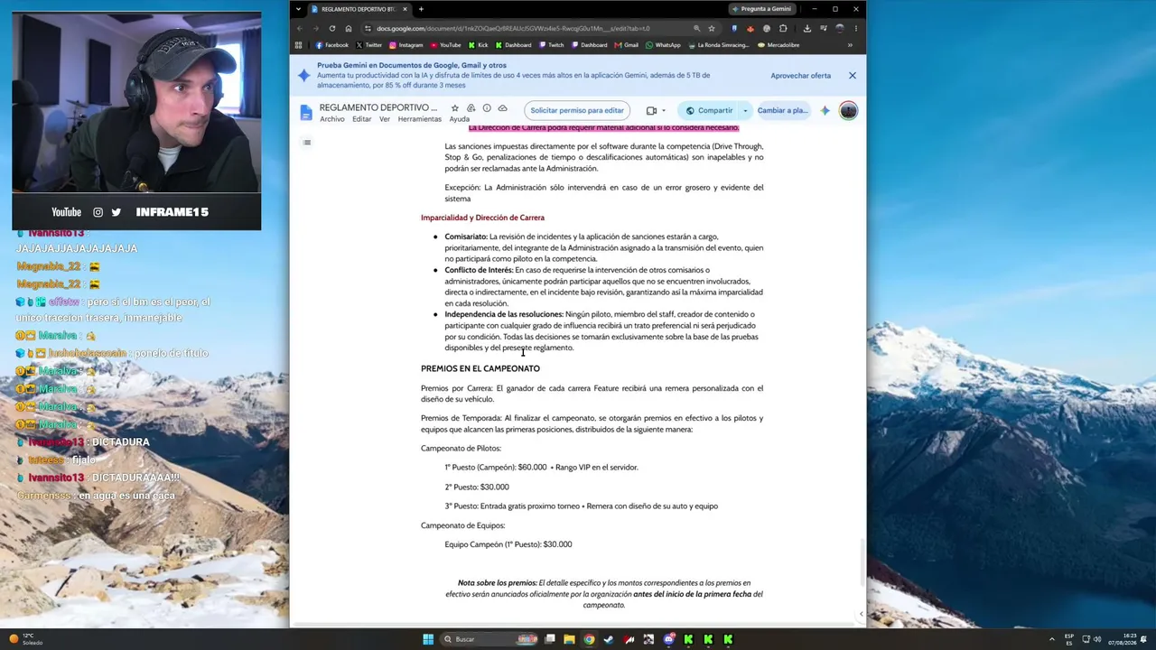1156x650 pixels.
Task: Open the YouTube bookmark
Action: (446, 45)
